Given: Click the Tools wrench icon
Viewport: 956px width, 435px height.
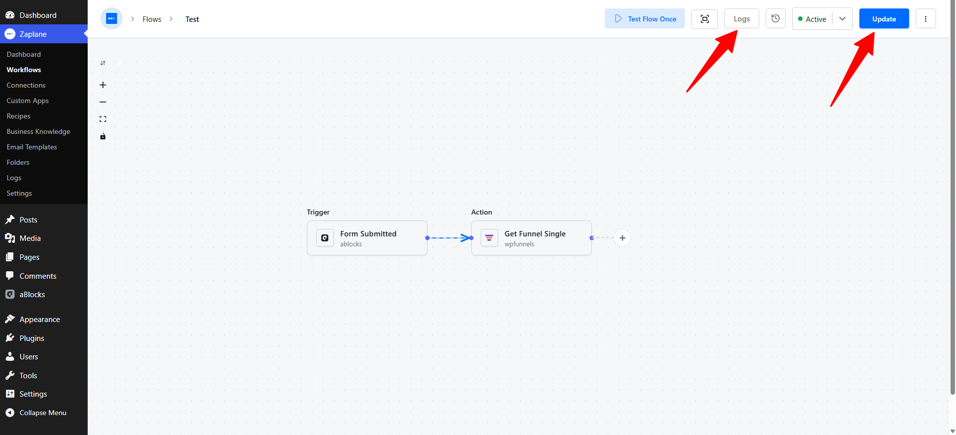Looking at the screenshot, I should pyautogui.click(x=10, y=375).
